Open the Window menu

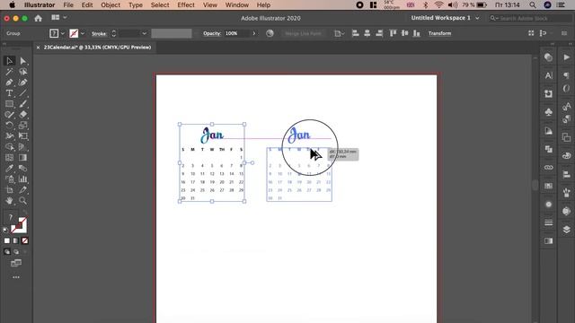(237, 5)
